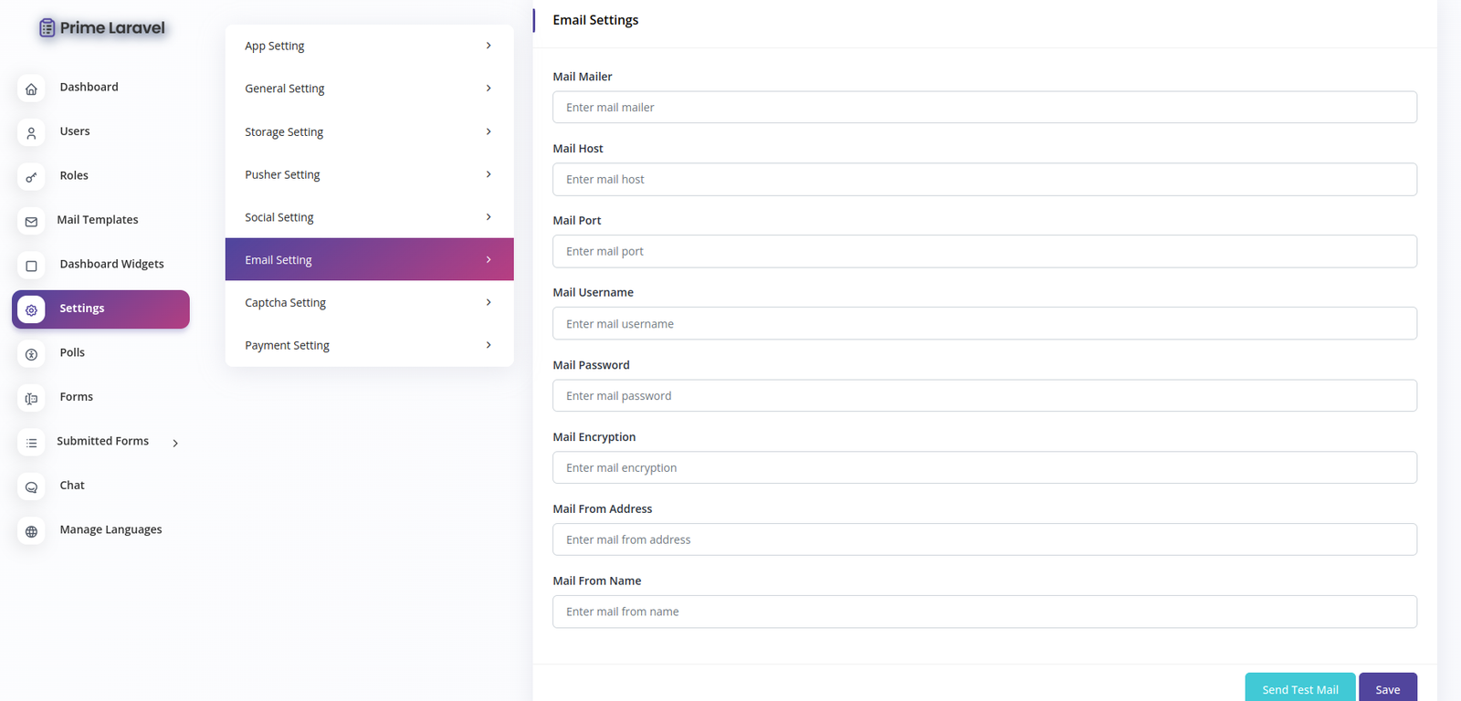Screen dimensions: 1461x701
Task: Click the Forms icon in sidebar
Action: [31, 399]
